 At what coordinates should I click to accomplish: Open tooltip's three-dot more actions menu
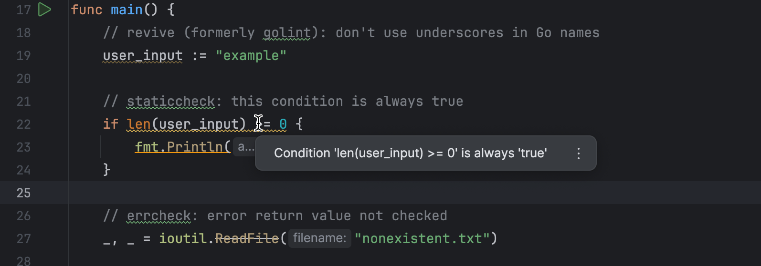(578, 153)
